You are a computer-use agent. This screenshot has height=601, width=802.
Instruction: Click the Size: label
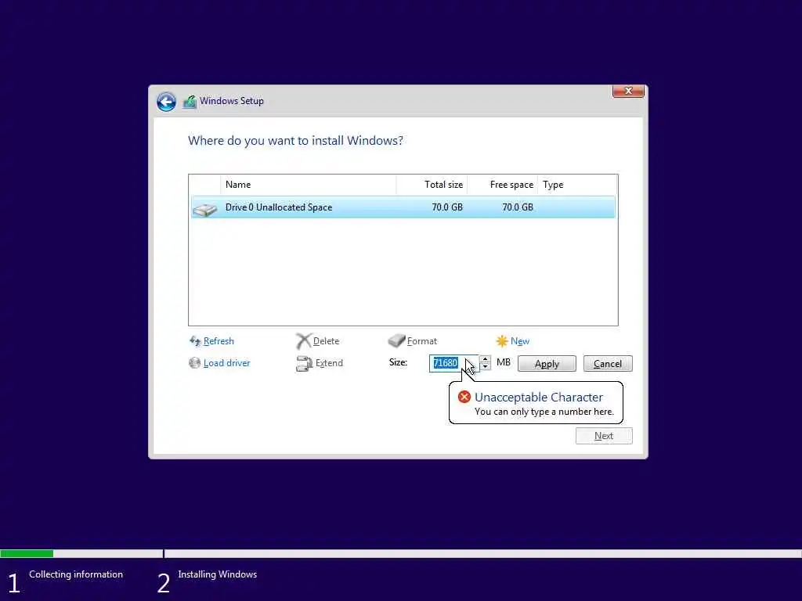coord(398,362)
